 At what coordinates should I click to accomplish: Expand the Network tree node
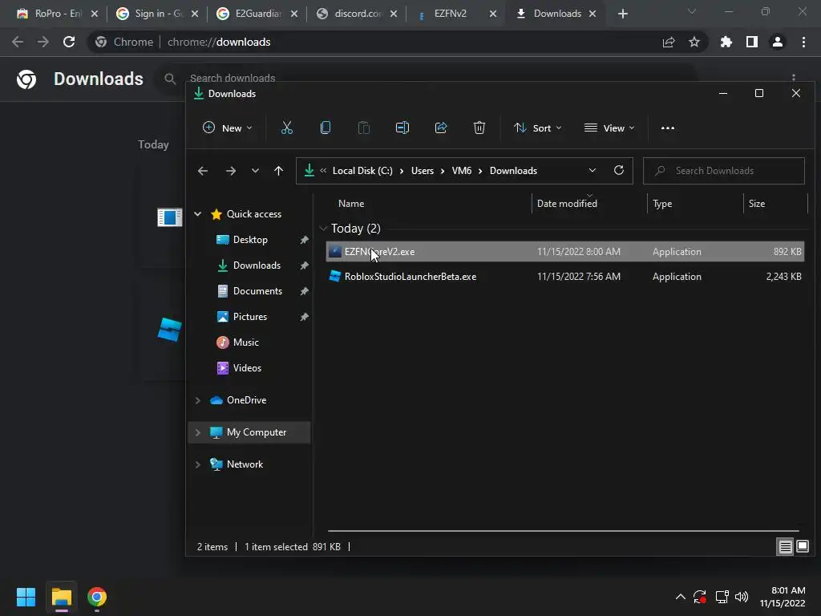click(198, 464)
